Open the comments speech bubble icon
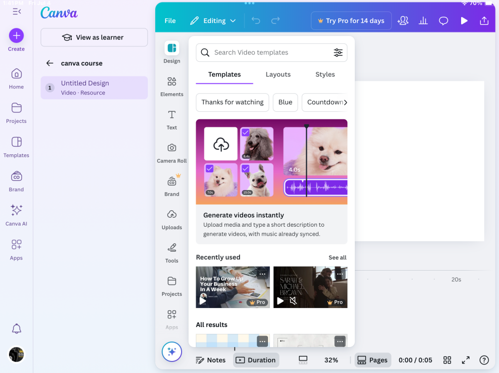Screen dimensions: 499x373 click(443, 21)
